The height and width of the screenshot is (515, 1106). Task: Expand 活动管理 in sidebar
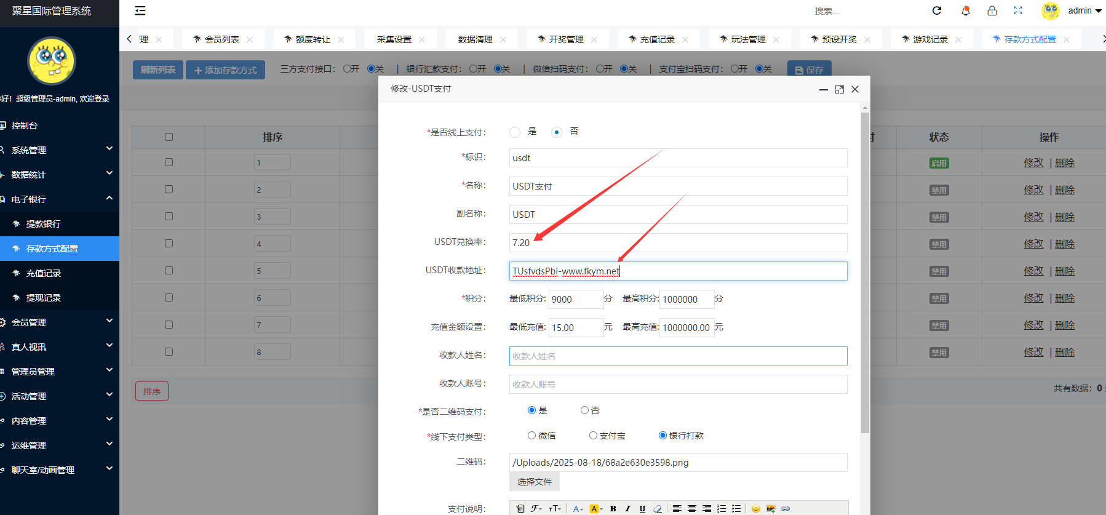(x=60, y=396)
